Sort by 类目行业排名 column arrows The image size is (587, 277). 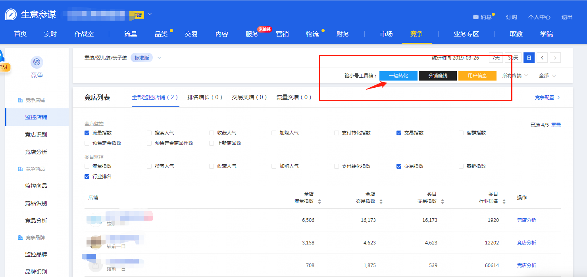504,202
